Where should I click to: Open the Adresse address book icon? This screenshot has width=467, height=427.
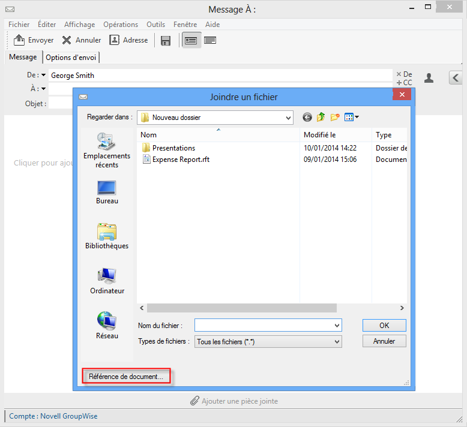click(115, 40)
